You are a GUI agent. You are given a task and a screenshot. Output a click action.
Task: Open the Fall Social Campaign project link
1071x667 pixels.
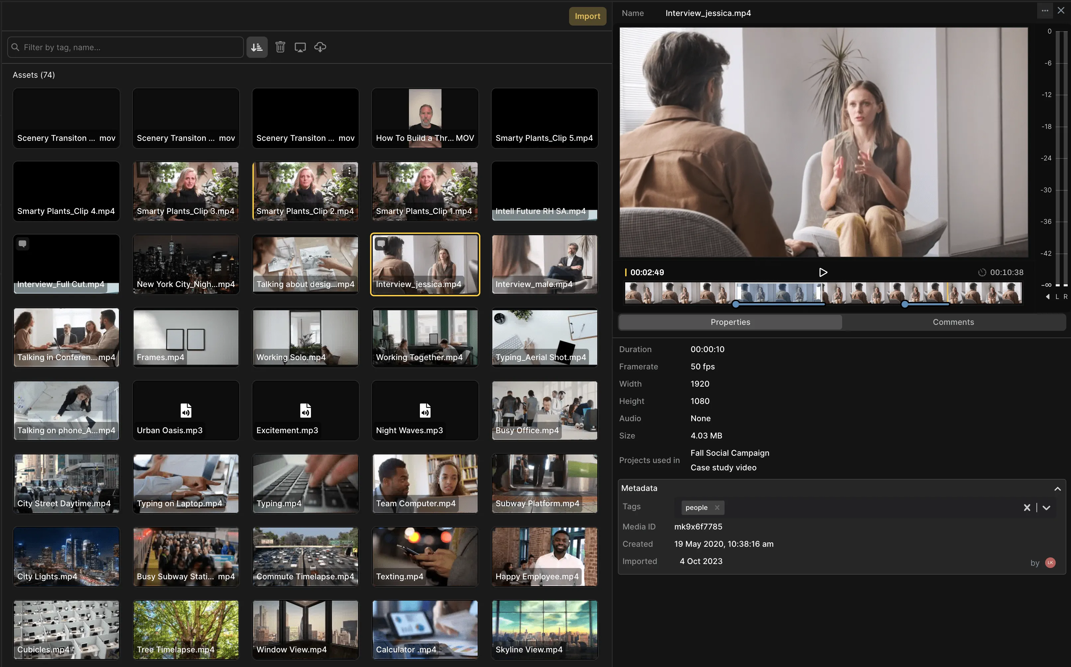coord(730,453)
